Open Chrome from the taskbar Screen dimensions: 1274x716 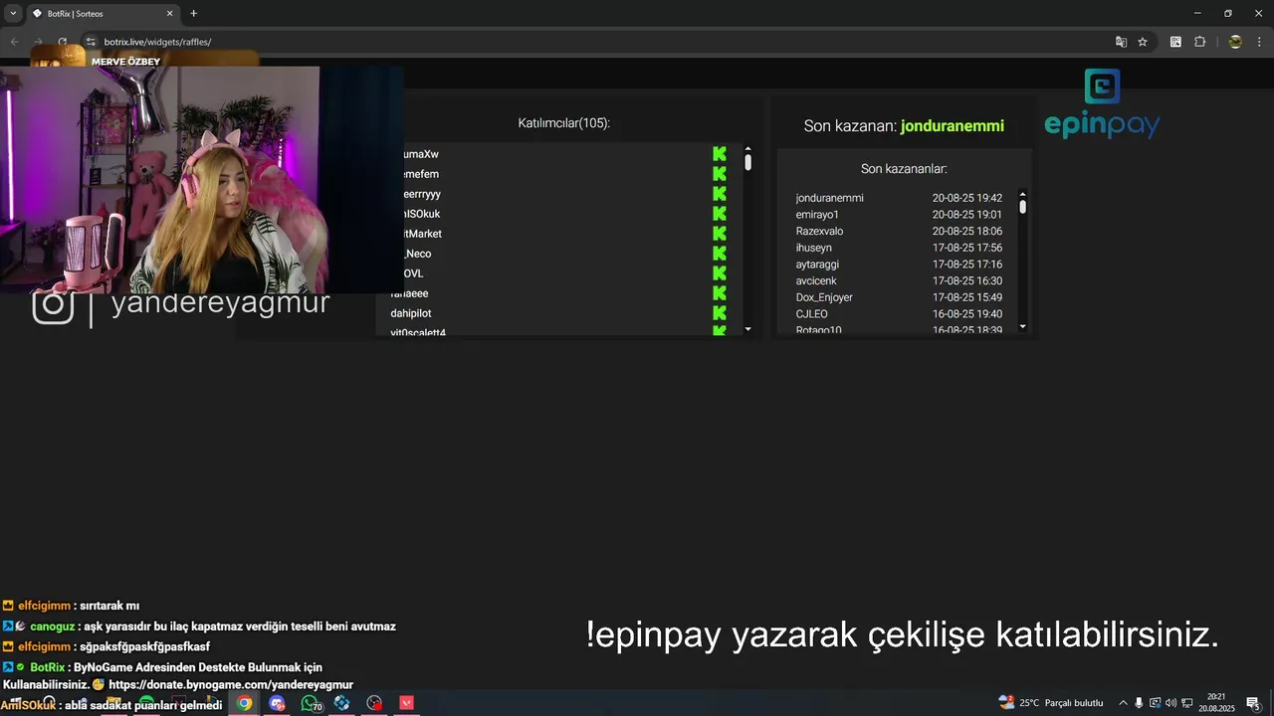[244, 703]
